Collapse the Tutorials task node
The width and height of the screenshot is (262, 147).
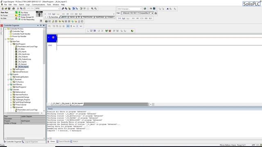tap(8, 90)
